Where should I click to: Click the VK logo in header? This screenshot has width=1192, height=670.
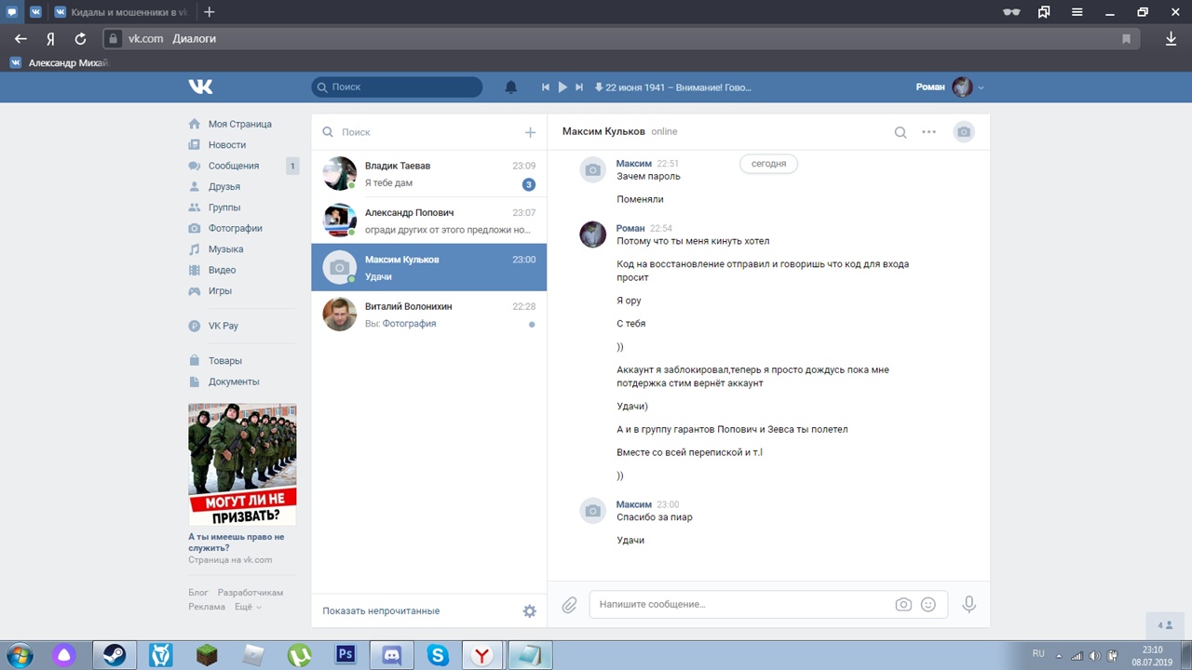[200, 87]
